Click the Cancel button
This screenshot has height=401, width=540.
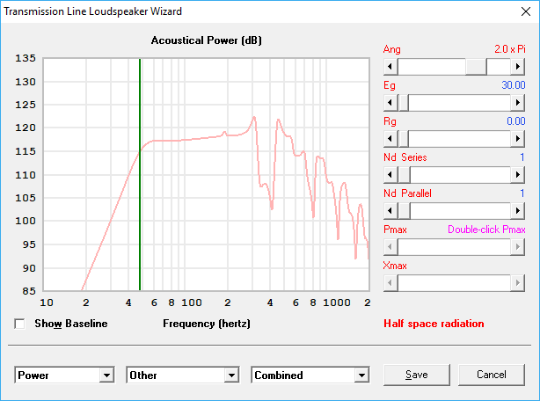(x=492, y=375)
